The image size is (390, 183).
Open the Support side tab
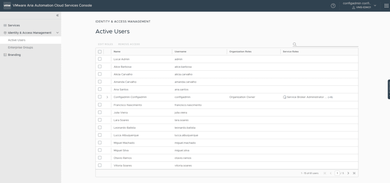389,89
